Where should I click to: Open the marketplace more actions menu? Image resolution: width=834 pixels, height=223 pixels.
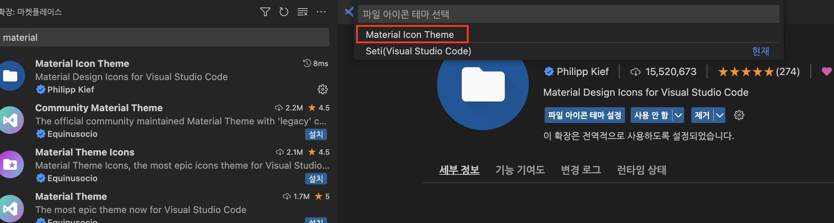(321, 12)
